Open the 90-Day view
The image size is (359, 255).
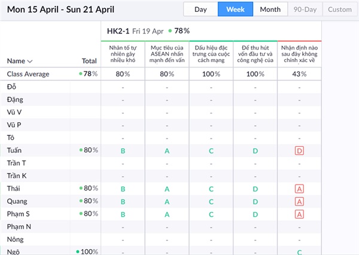305,10
